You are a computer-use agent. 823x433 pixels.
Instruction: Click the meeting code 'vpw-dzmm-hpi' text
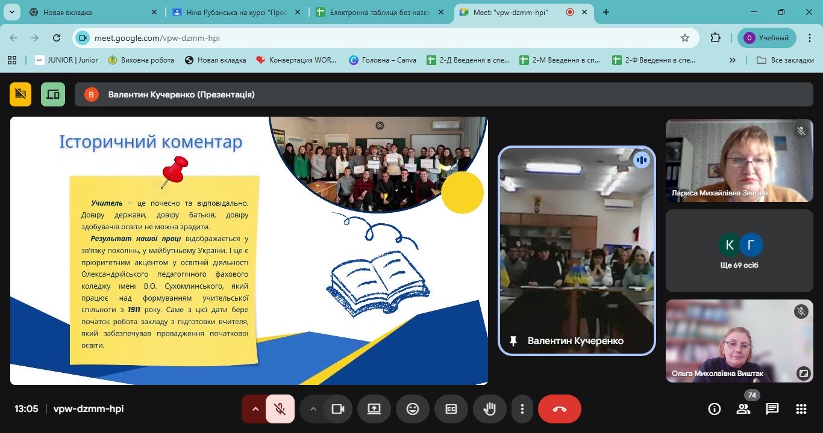pyautogui.click(x=89, y=409)
